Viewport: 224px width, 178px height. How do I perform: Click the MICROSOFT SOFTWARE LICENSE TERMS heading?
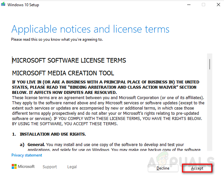(x=69, y=60)
